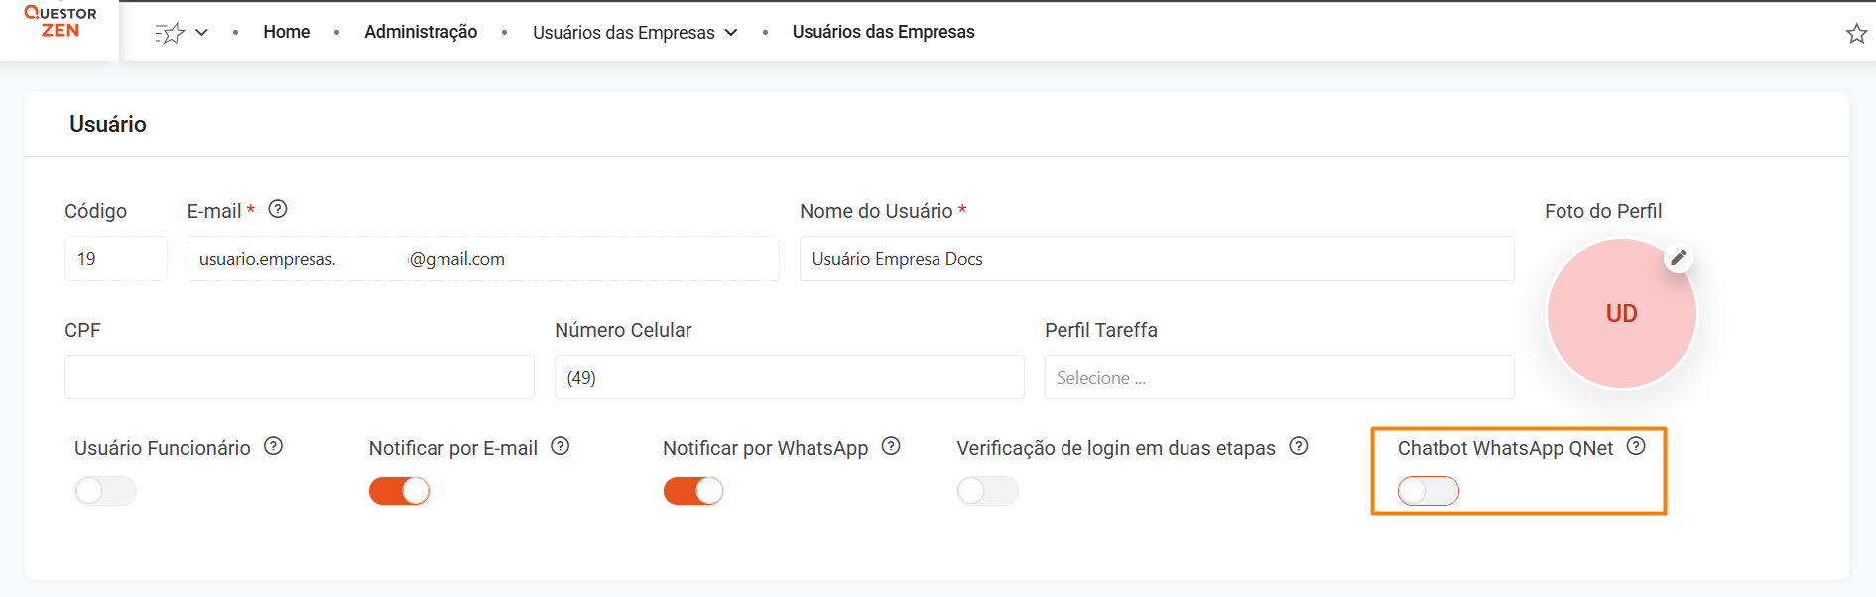The image size is (1876, 597).
Task: Disable Notificar por E-mail switch
Action: tap(400, 491)
